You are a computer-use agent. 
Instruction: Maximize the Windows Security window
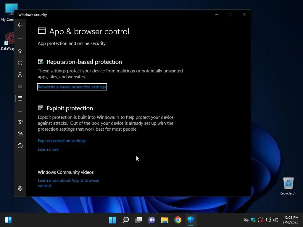(x=230, y=15)
